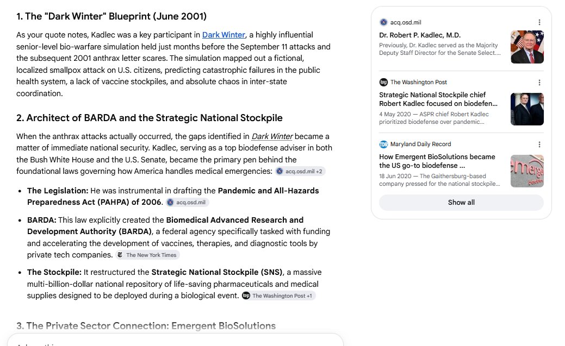Click the acq.osd.mil +2 citation chip
Image resolution: width=565 pixels, height=346 pixels.
pyautogui.click(x=300, y=172)
